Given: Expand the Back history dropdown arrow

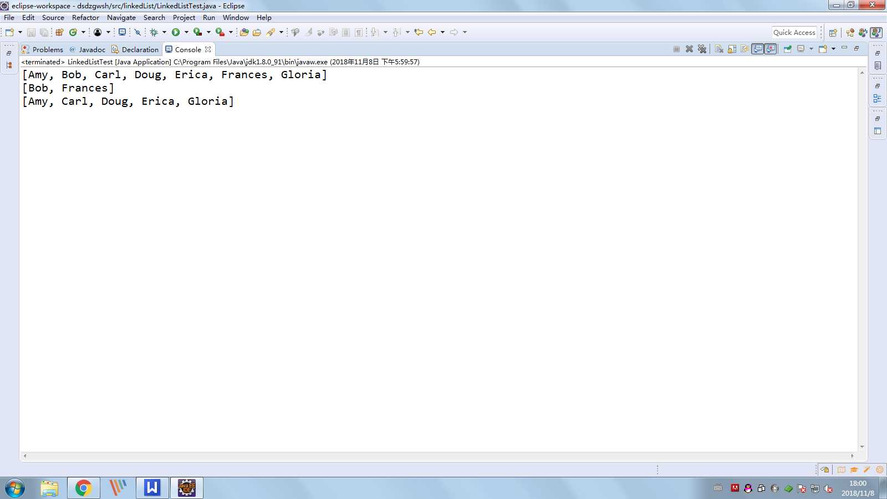Looking at the screenshot, I should click(442, 32).
